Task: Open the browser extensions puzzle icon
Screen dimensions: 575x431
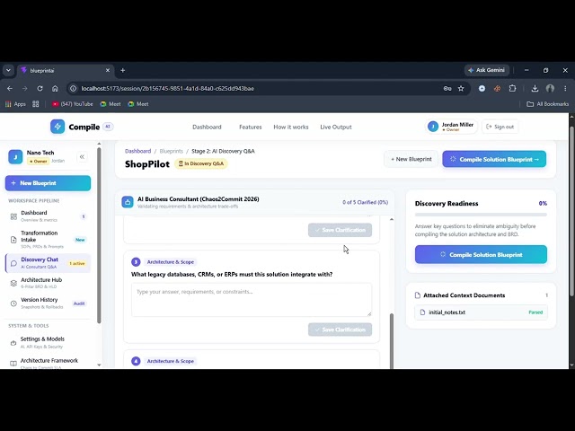Action: point(512,88)
